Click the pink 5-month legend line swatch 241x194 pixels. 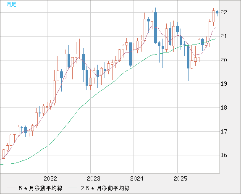tap(11, 188)
